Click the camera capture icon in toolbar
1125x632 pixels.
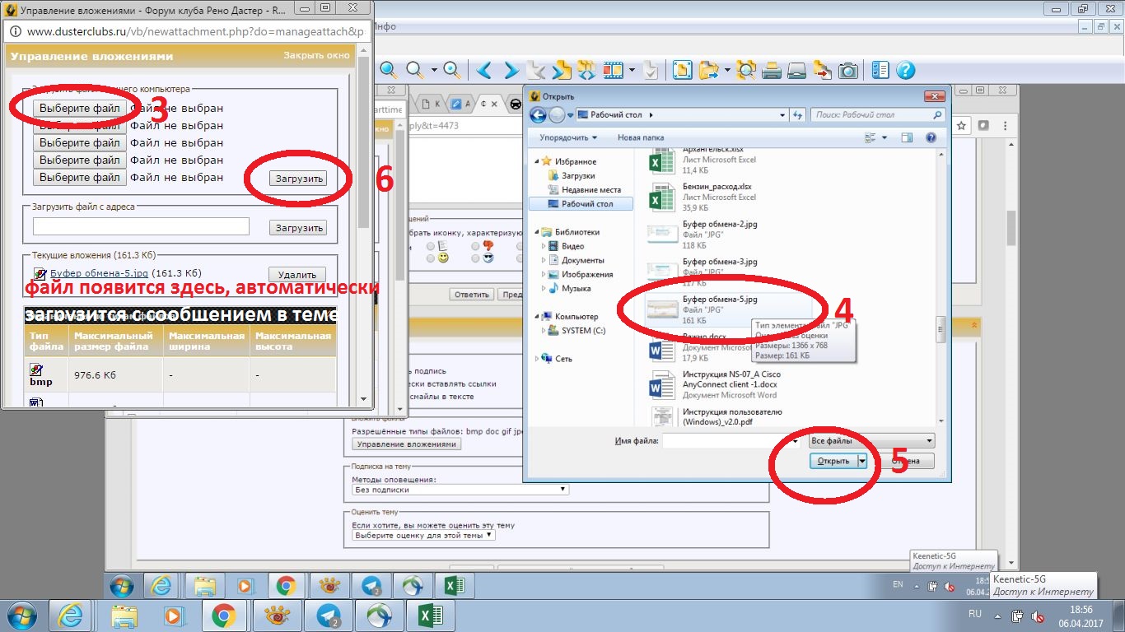[848, 70]
